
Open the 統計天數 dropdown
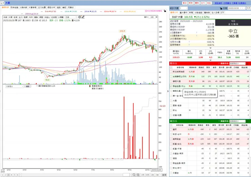click(x=184, y=8)
